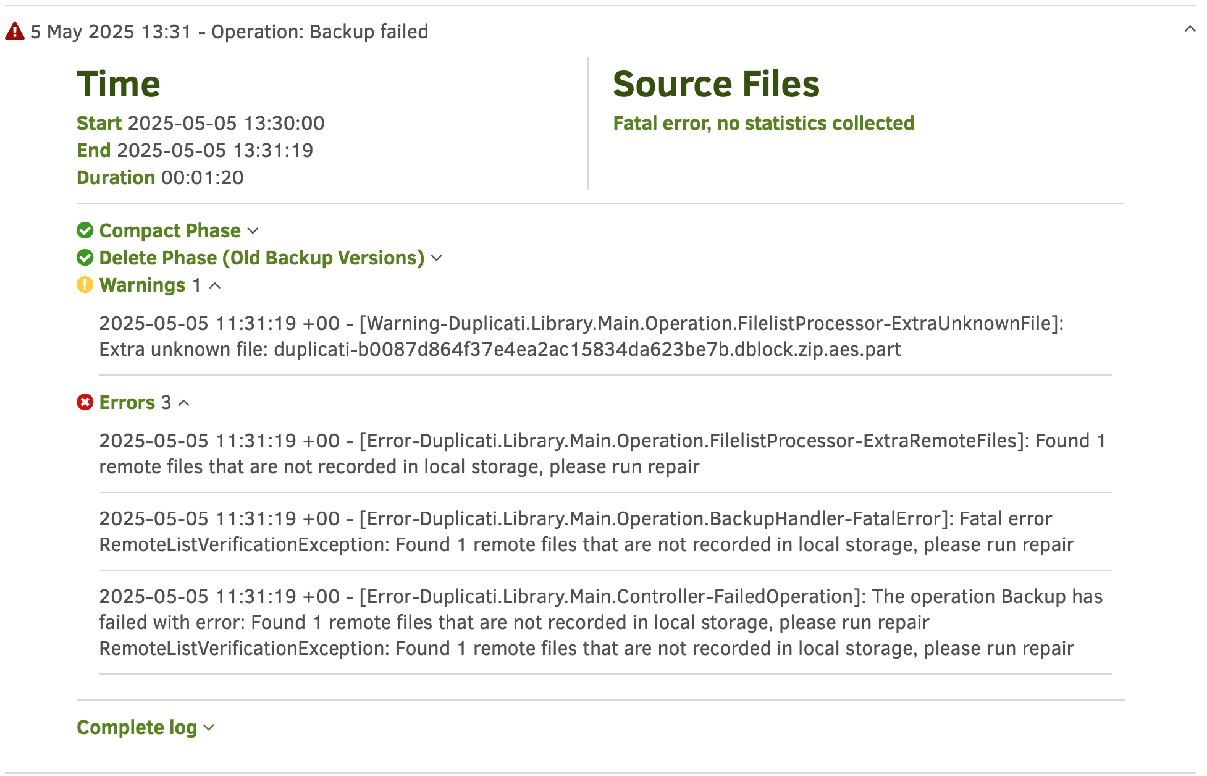This screenshot has width=1207, height=776.
Task: Click the red warning triangle icon
Action: [15, 31]
